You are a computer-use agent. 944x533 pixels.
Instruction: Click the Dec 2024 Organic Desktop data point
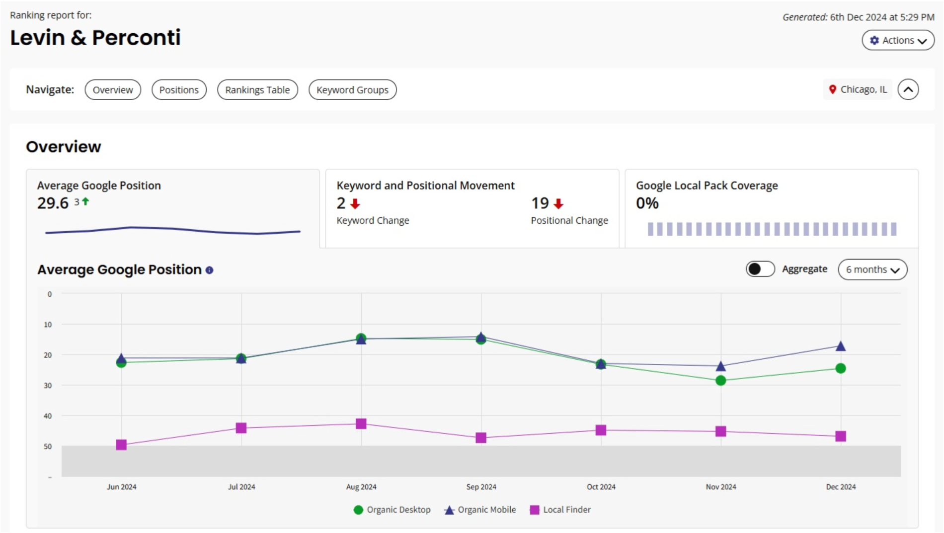point(841,368)
